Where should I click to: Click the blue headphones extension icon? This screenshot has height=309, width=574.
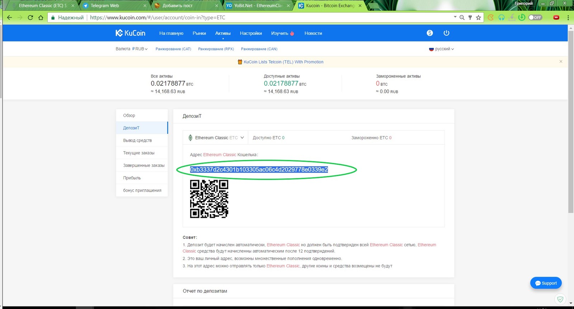coord(502,17)
